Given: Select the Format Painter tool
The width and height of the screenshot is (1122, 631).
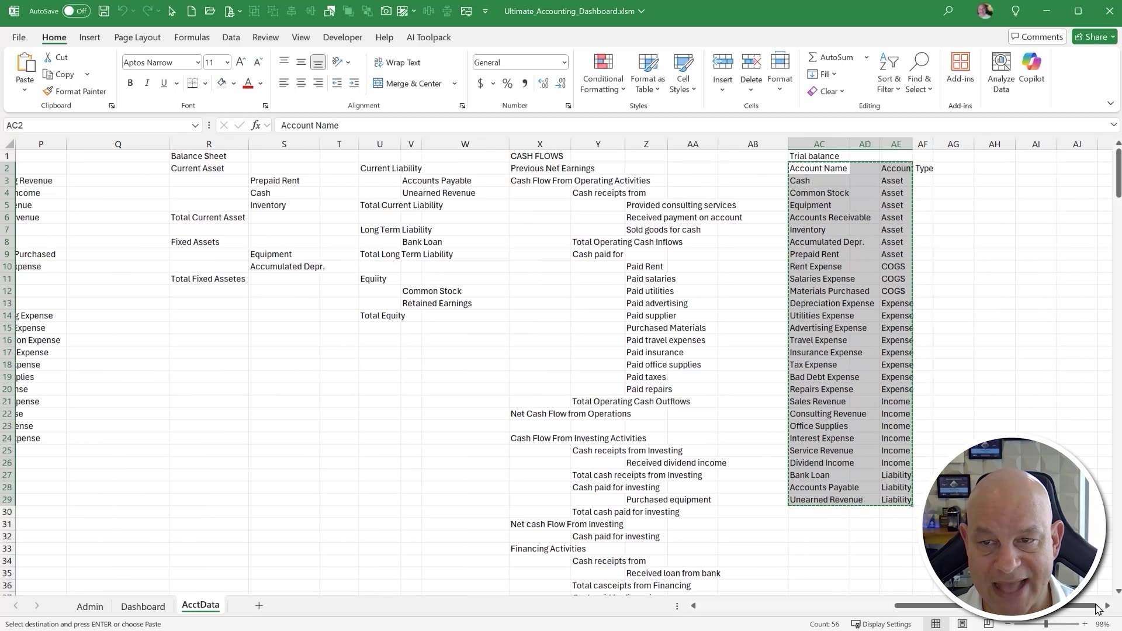Looking at the screenshot, I should pyautogui.click(x=74, y=91).
